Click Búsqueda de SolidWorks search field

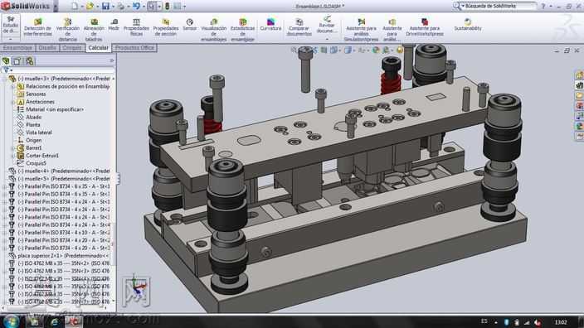499,6
